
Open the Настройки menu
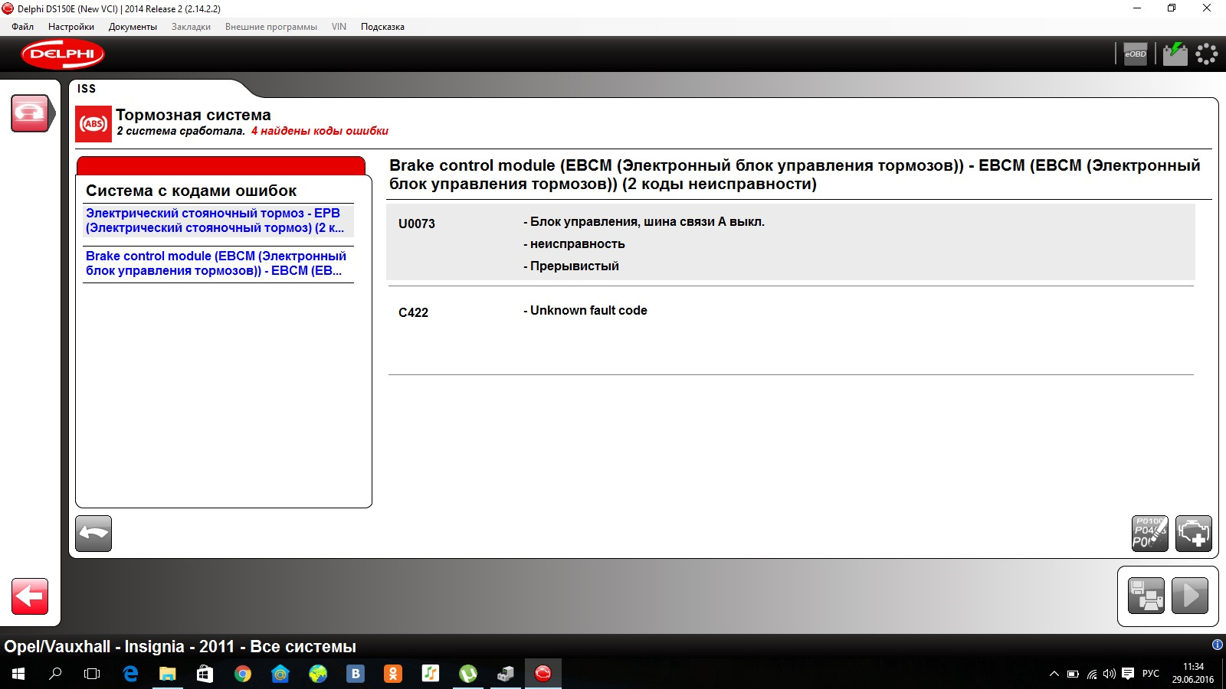pyautogui.click(x=71, y=27)
